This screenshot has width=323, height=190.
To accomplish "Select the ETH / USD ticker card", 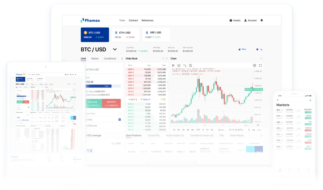I will point(126,35).
